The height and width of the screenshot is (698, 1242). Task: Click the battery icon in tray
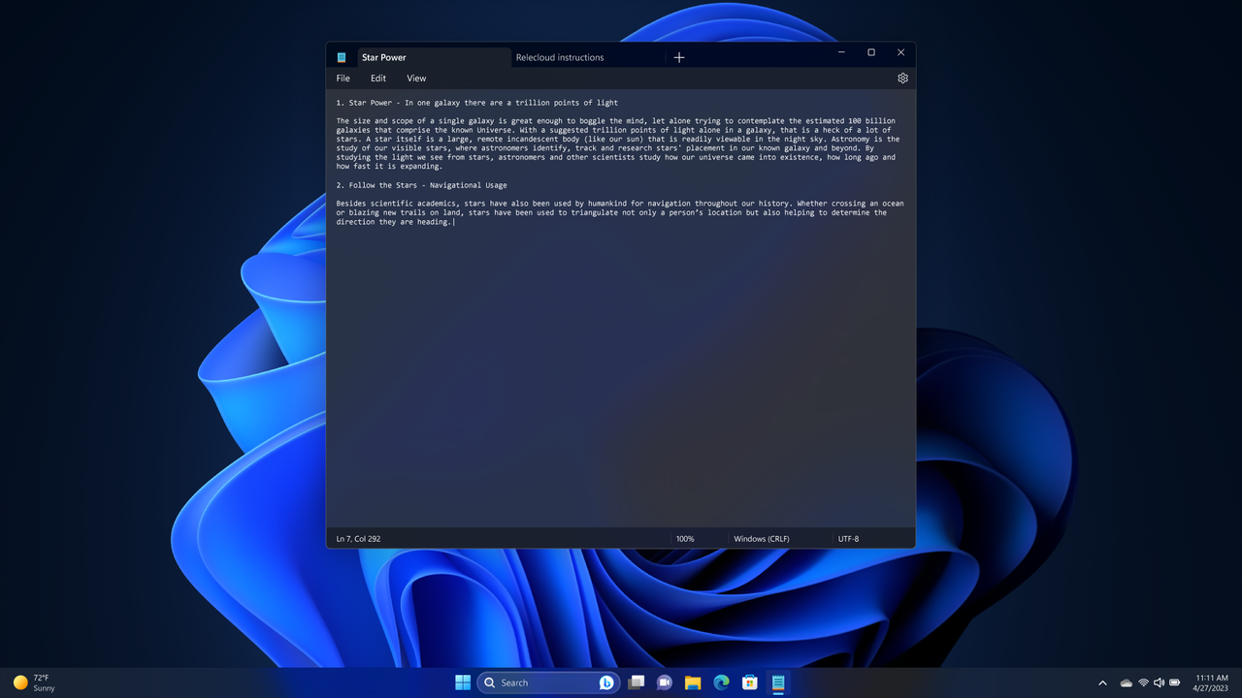pos(1175,683)
